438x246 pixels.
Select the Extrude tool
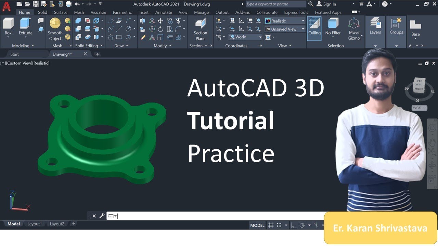(26, 27)
